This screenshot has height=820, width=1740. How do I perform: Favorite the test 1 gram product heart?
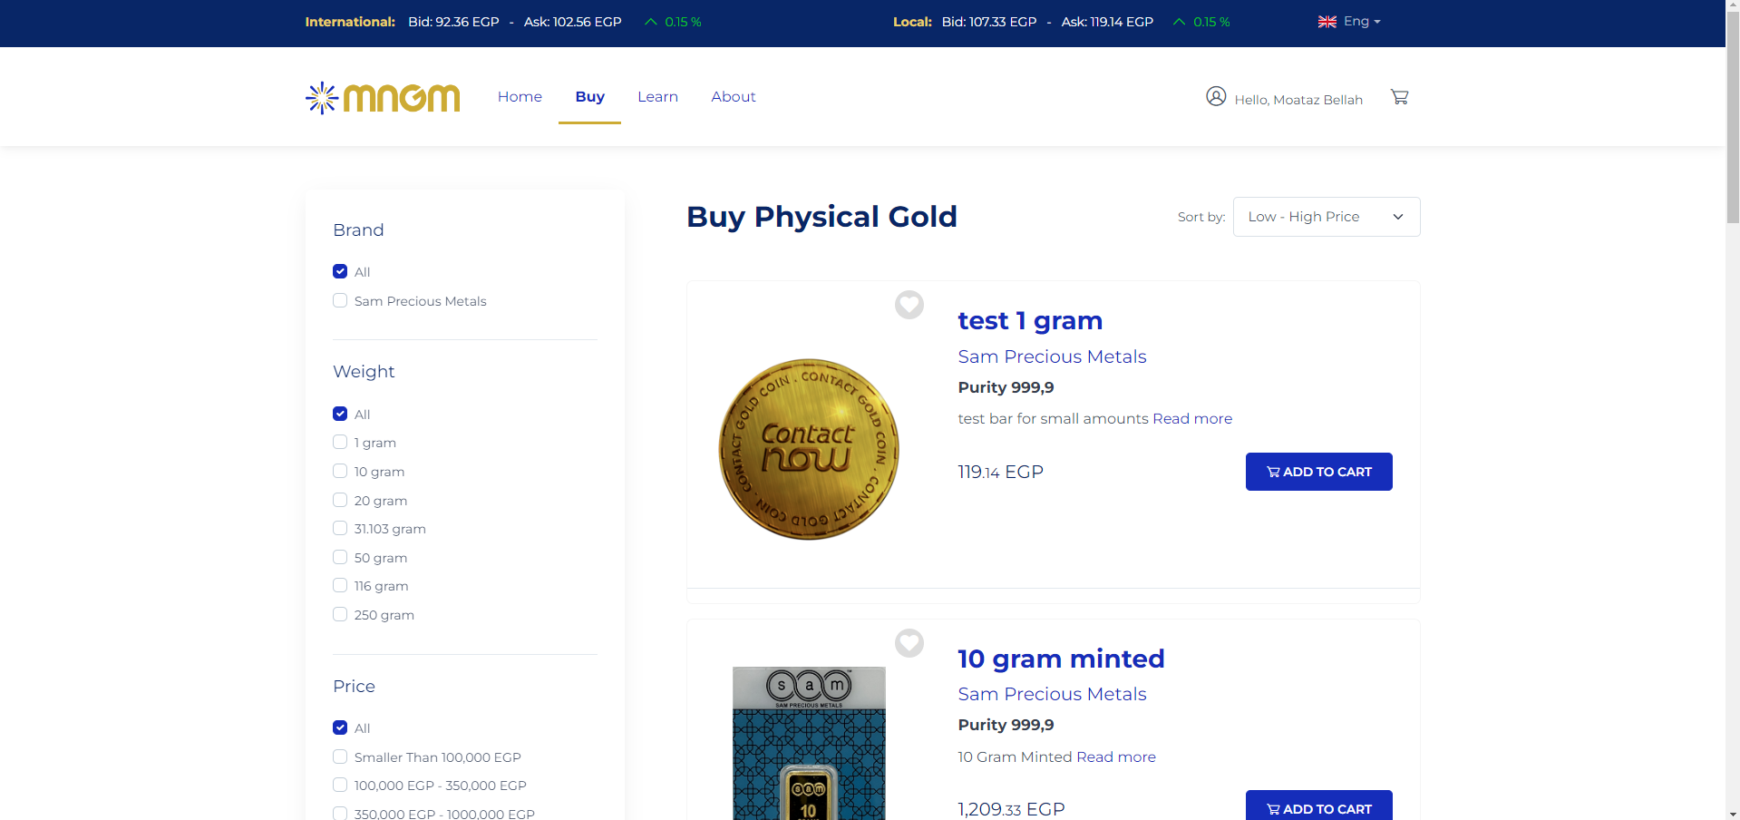point(909,305)
